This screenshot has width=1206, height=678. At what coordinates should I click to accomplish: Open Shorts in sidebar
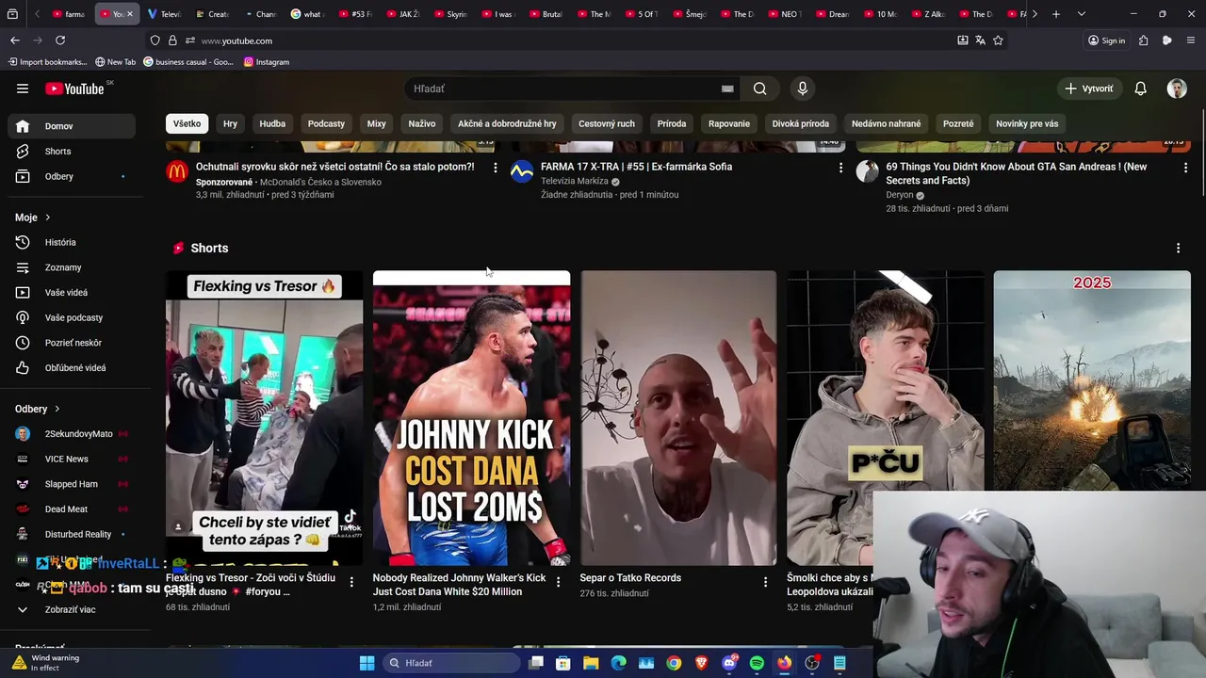pos(72,152)
